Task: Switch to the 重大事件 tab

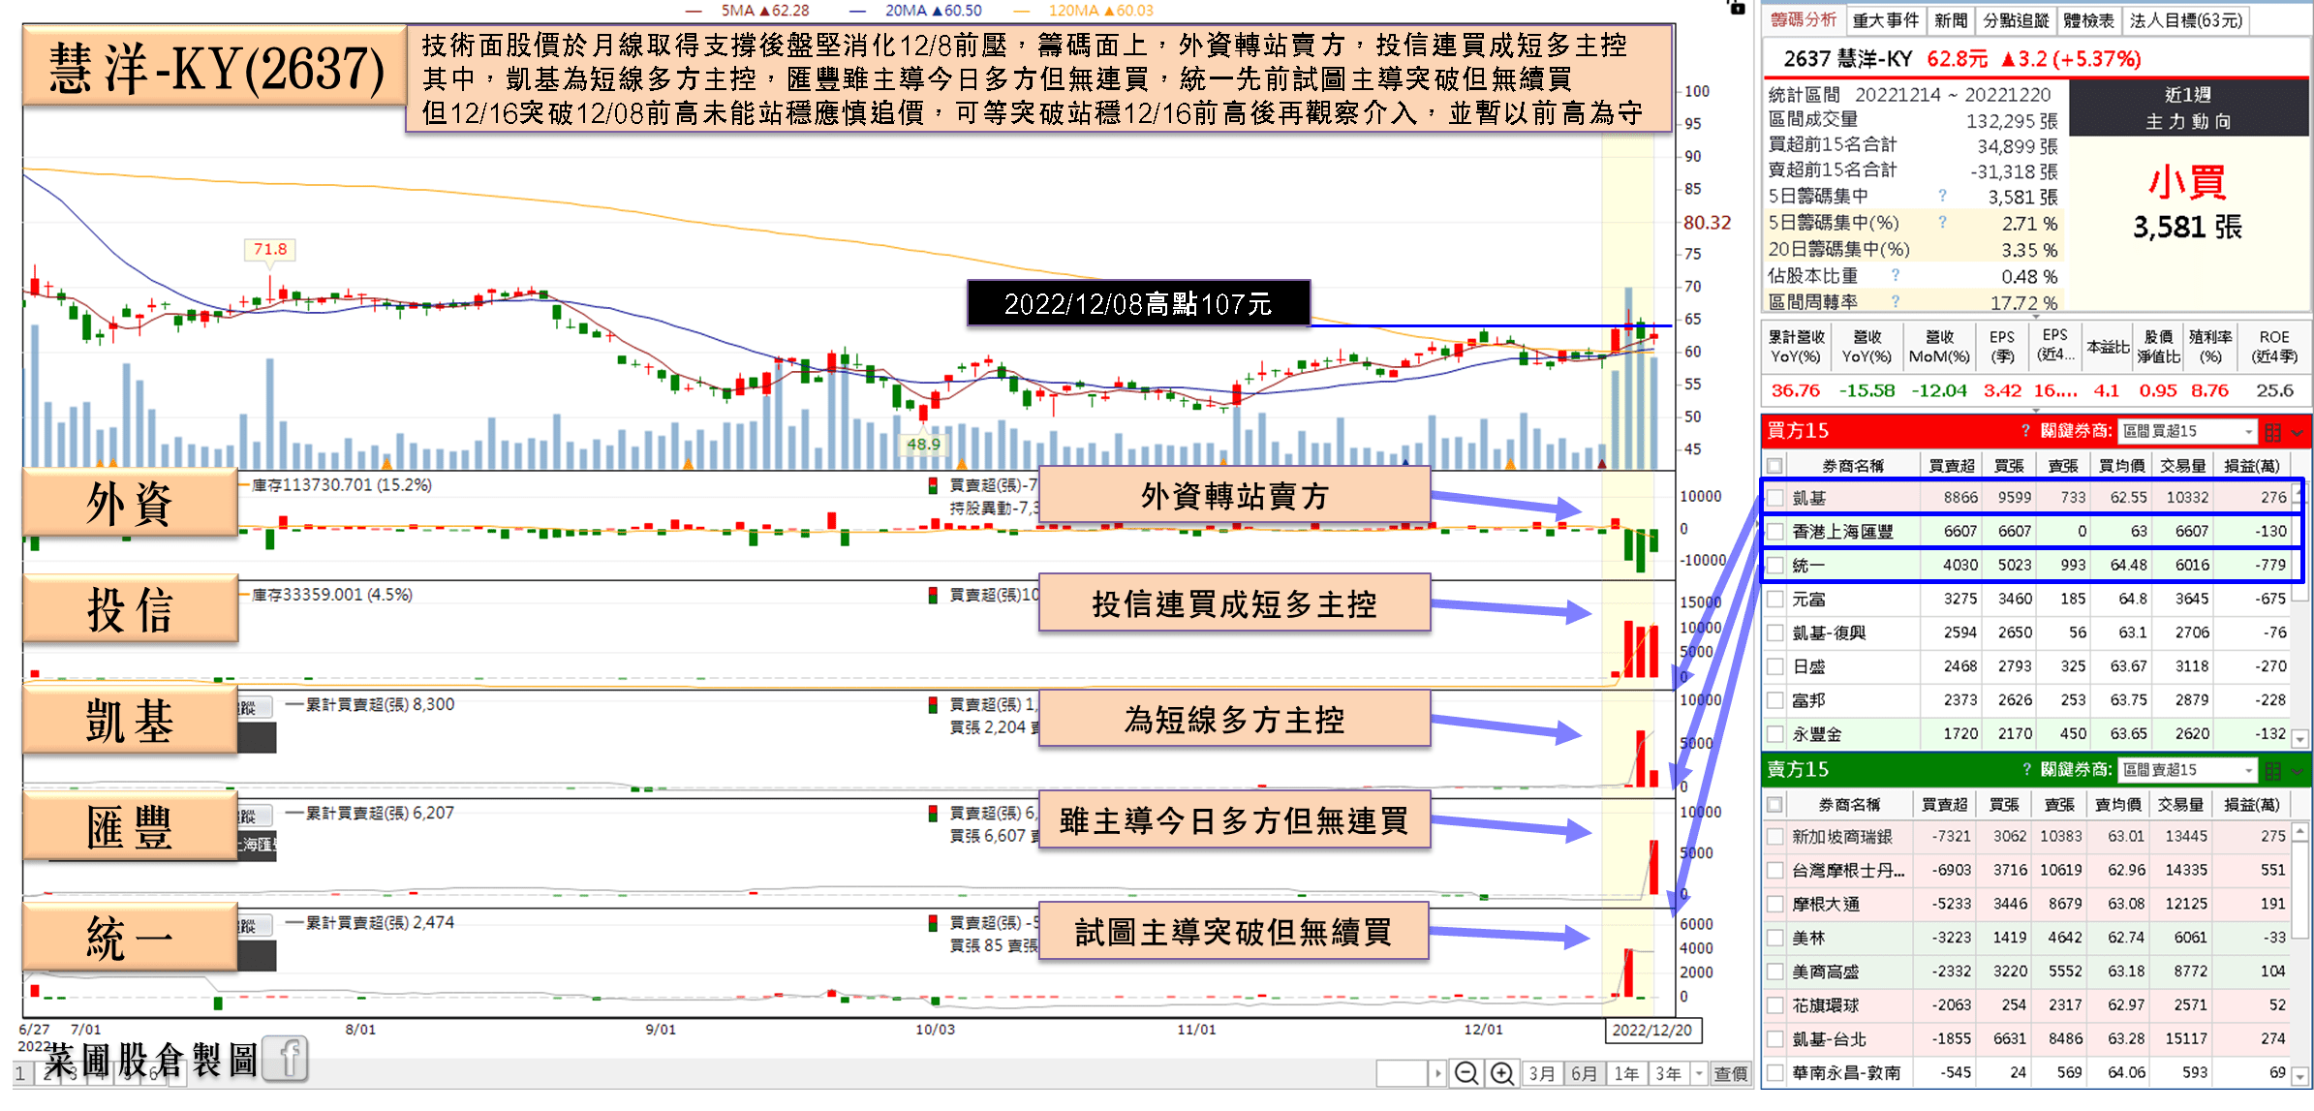Action: pyautogui.click(x=1885, y=20)
